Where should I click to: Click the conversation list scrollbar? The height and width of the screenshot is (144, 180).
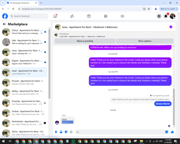click(x=49, y=64)
